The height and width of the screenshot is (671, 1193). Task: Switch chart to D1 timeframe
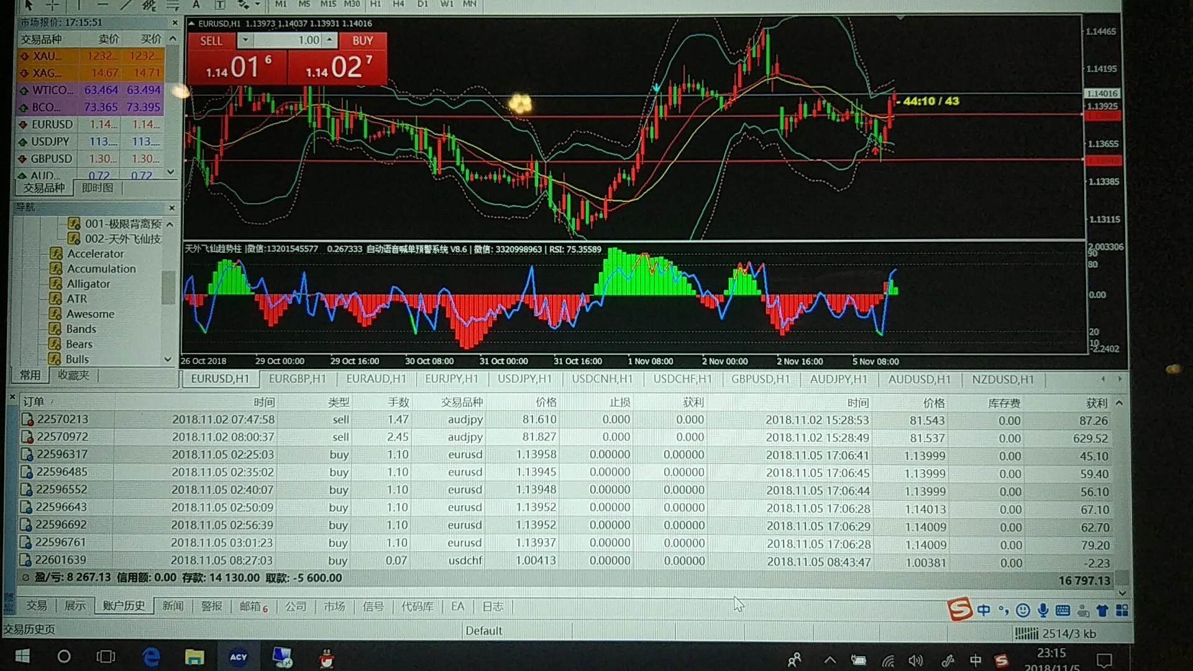point(423,4)
